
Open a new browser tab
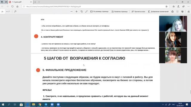click(x=35, y=2)
